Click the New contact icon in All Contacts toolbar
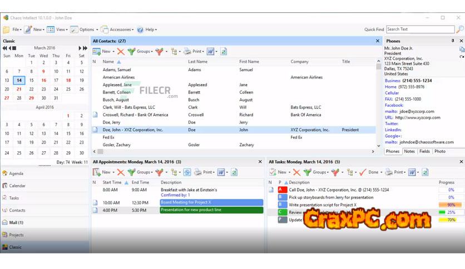Screen dimensions: 465x269 96,52
